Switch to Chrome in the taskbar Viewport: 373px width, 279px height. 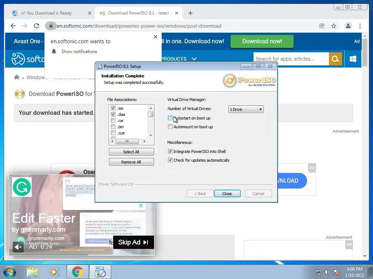pyautogui.click(x=78, y=272)
